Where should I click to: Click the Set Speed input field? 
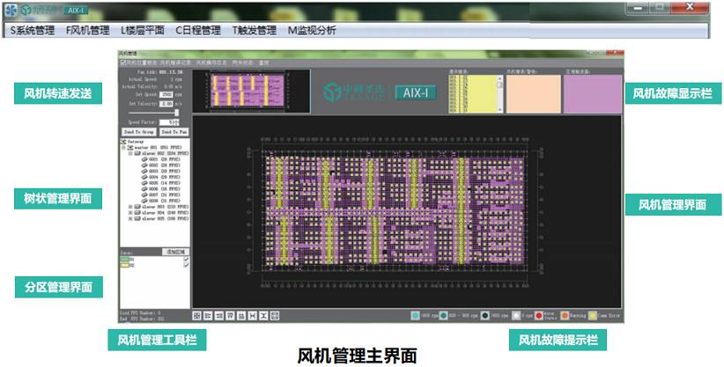(166, 92)
